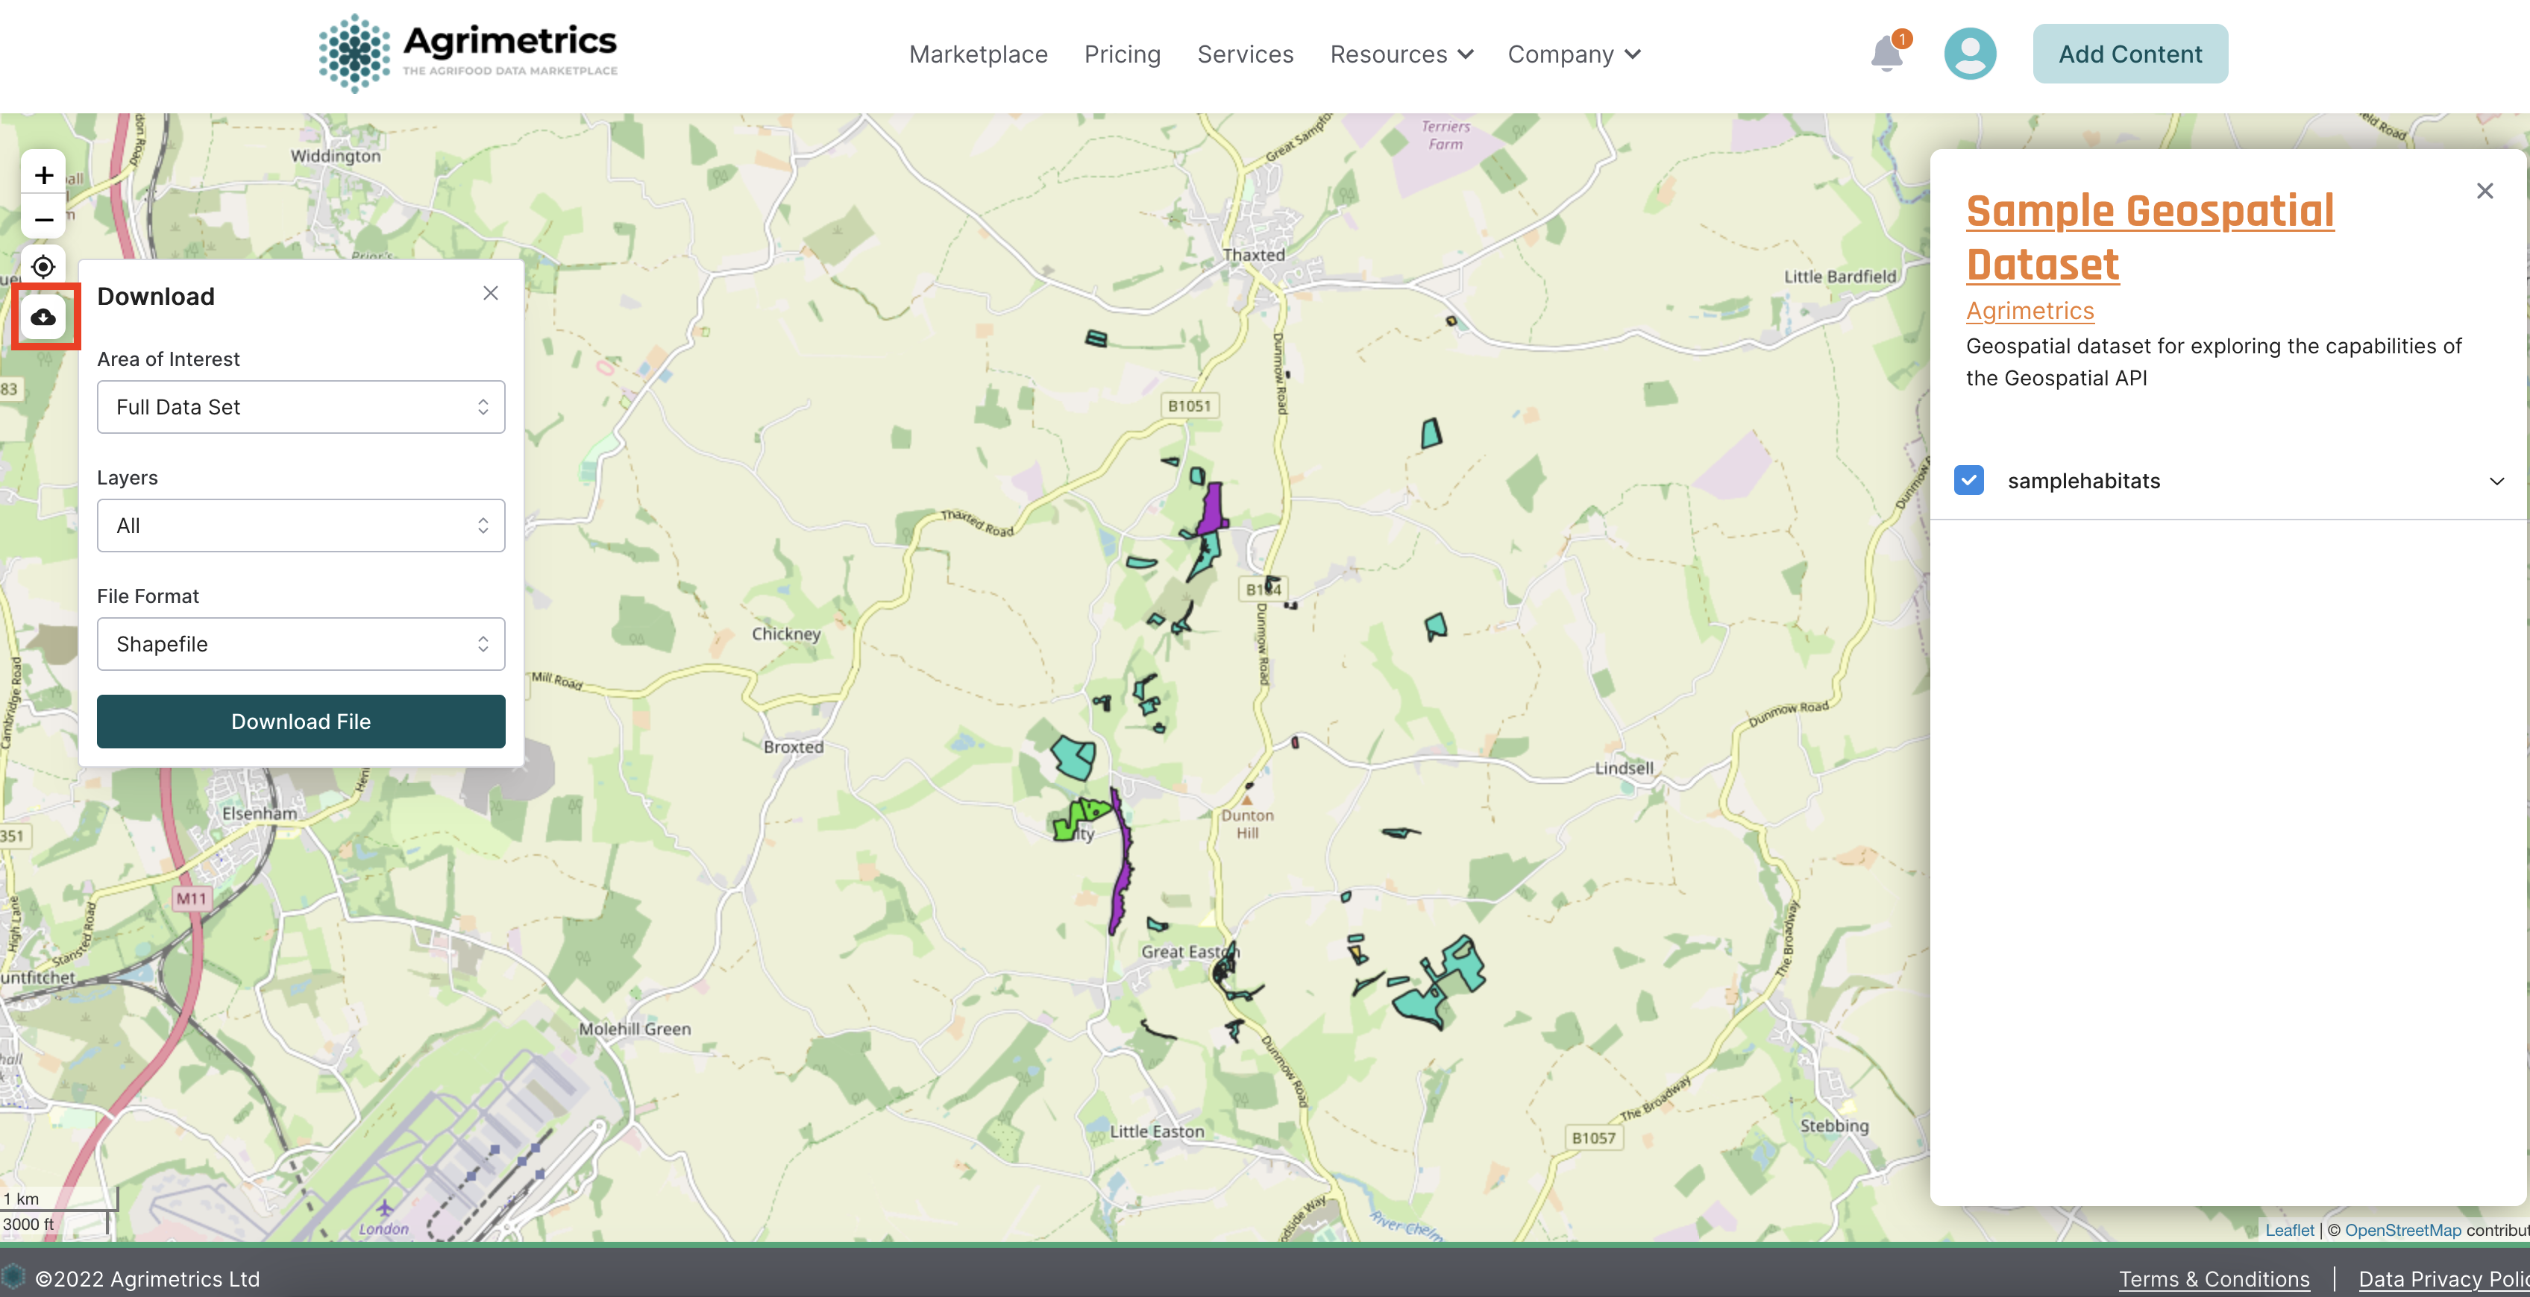
Task: Zoom out of the map
Action: pos(43,219)
